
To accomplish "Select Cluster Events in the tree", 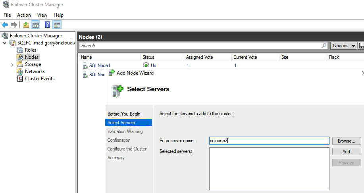I will pos(40,79).
